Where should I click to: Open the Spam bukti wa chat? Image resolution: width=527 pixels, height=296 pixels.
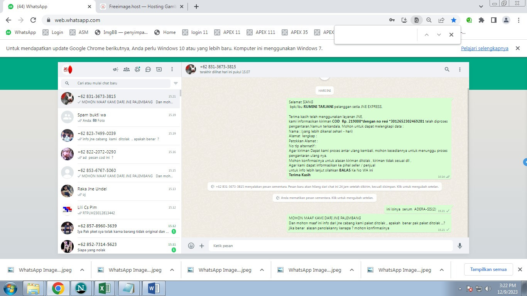point(119,118)
